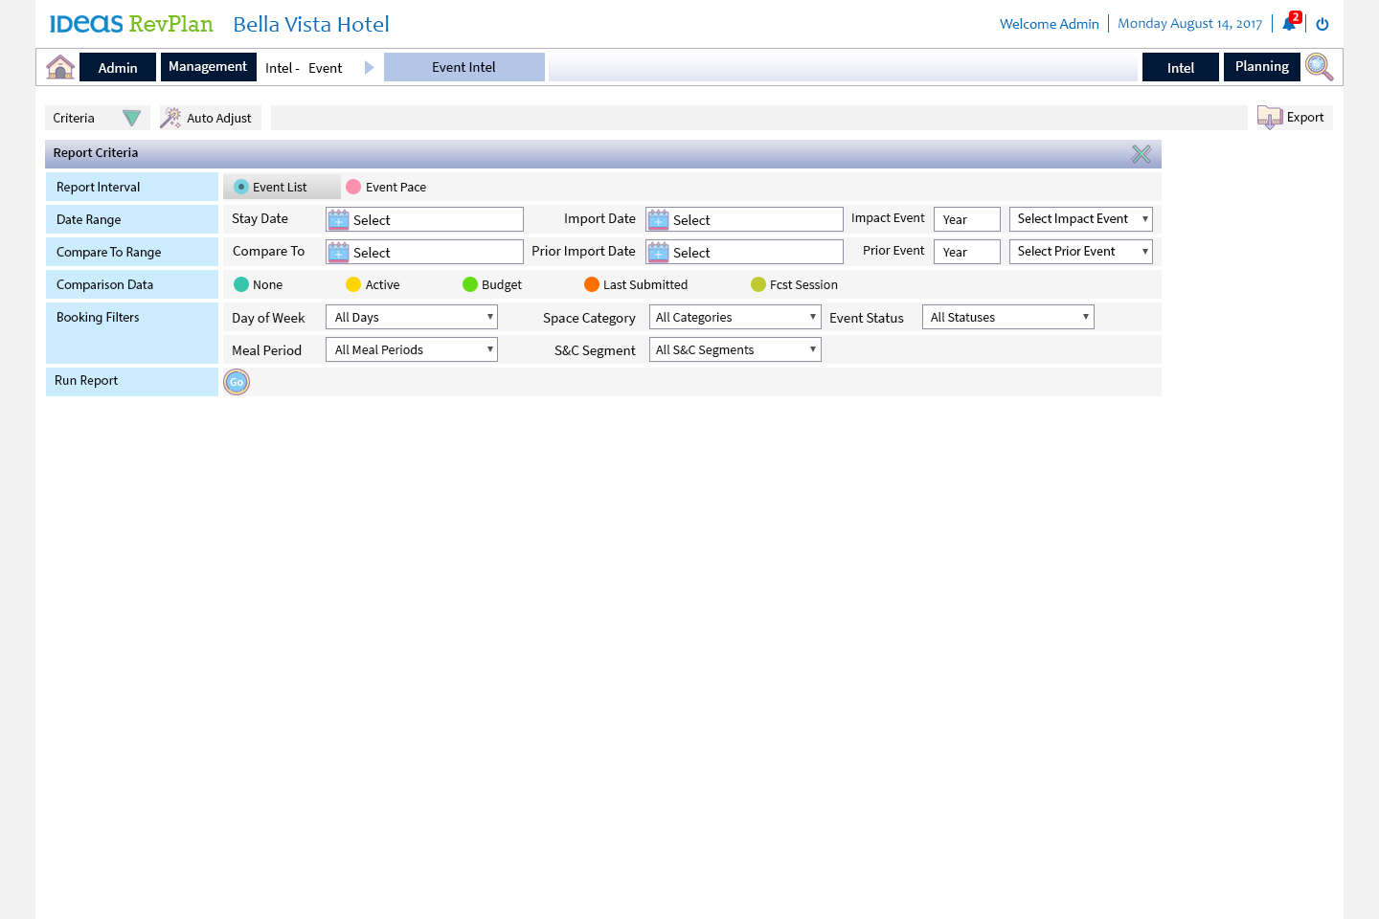The height and width of the screenshot is (919, 1379).
Task: Open the Select Impact Event dropdown
Action: click(1080, 219)
